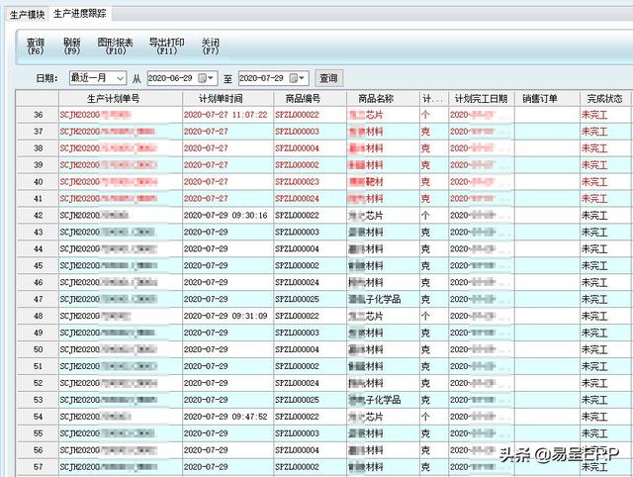This screenshot has width=633, height=477.
Task: Select the 销售订单 column header
Action: (540, 99)
